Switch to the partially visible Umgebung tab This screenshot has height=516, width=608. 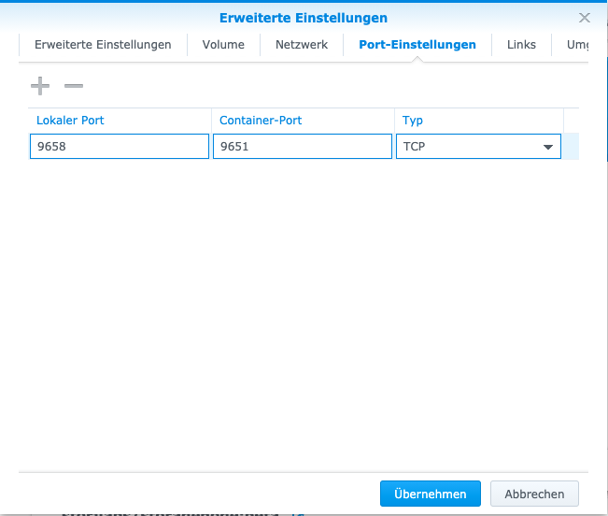(x=577, y=45)
